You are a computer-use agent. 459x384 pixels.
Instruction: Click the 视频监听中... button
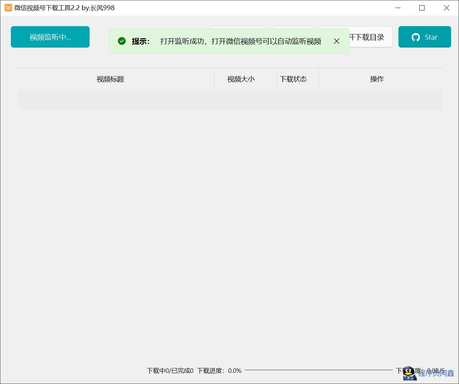pyautogui.click(x=50, y=37)
